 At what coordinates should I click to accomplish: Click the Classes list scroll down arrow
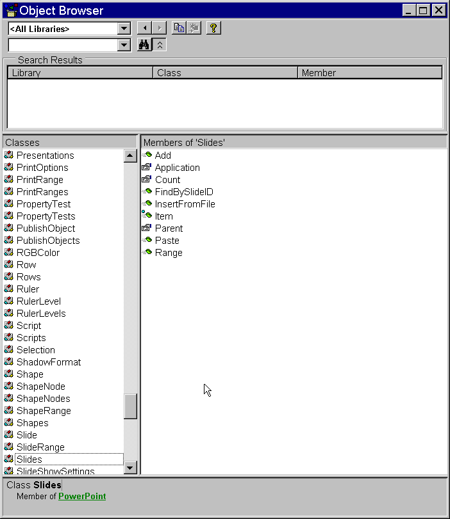tap(130, 468)
